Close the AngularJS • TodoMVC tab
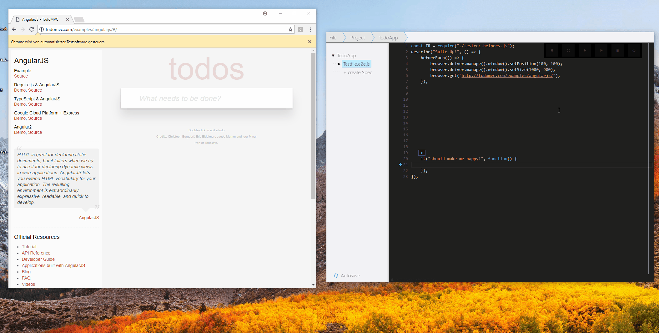This screenshot has height=333, width=659. 68,19
